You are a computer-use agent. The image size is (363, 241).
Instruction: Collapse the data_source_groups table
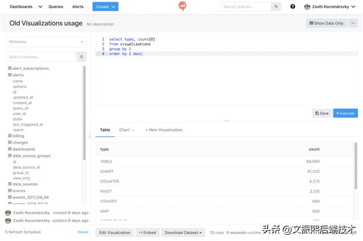10,155
